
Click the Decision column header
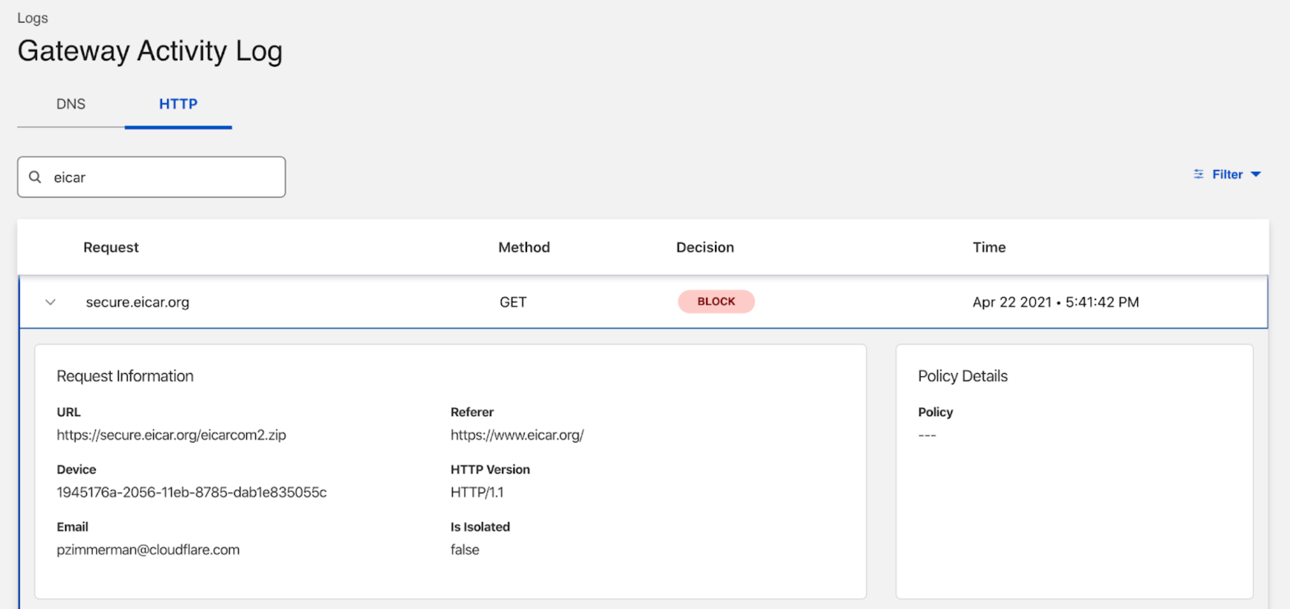(x=704, y=247)
